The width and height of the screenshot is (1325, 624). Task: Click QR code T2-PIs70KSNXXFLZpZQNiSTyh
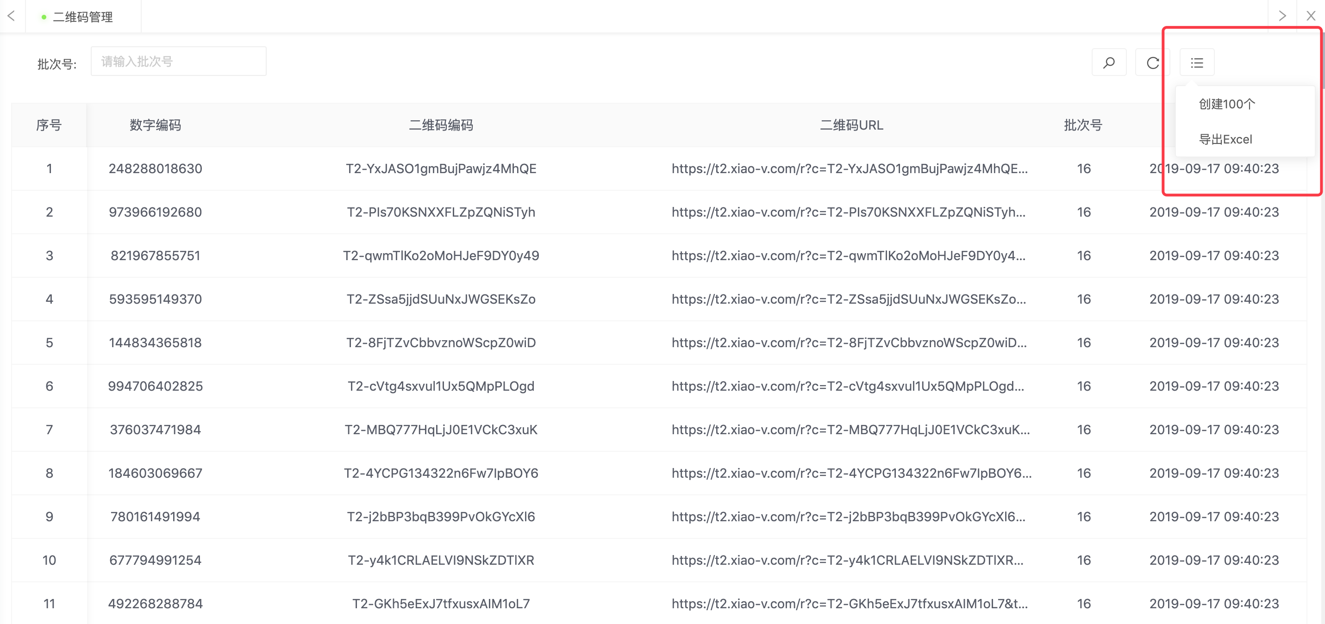[x=441, y=212]
